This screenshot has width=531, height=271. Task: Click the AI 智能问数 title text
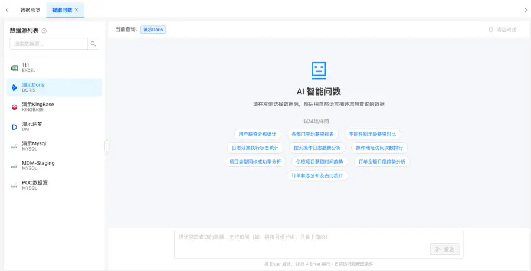[x=319, y=92]
